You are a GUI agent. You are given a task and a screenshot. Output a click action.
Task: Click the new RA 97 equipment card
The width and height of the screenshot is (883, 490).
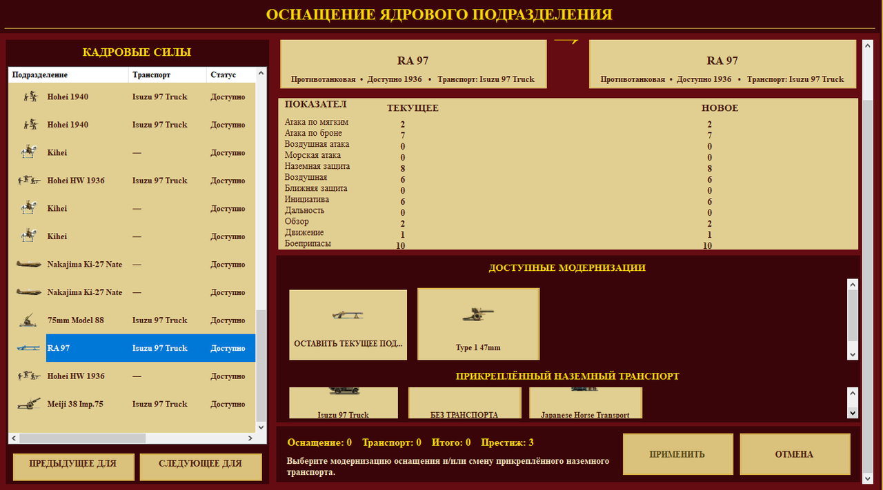click(x=722, y=64)
